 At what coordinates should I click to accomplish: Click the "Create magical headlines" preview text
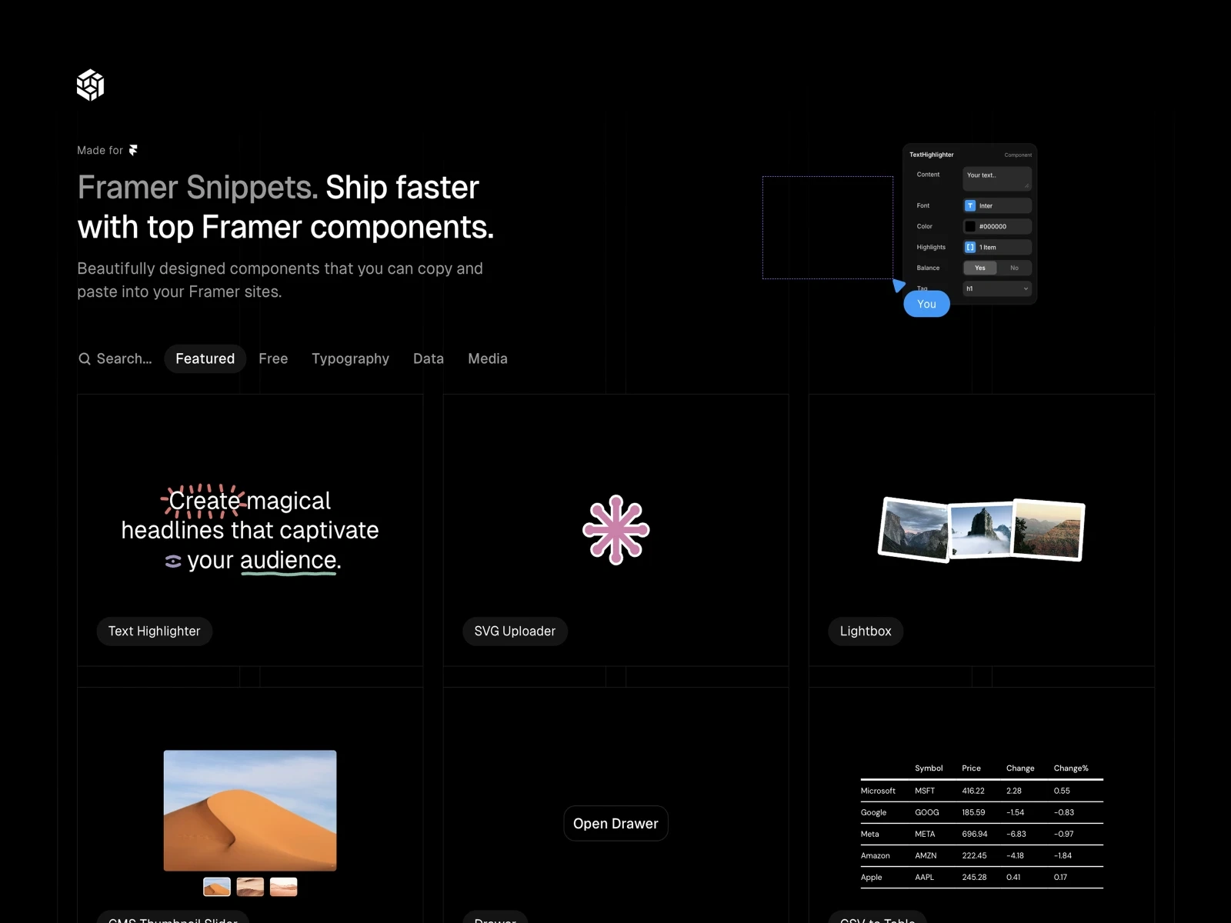[x=250, y=530]
